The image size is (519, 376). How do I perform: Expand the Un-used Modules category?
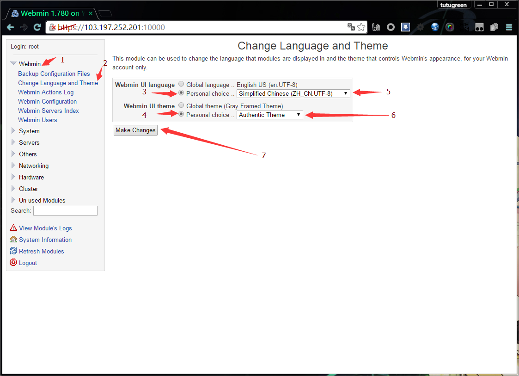[x=13, y=200]
